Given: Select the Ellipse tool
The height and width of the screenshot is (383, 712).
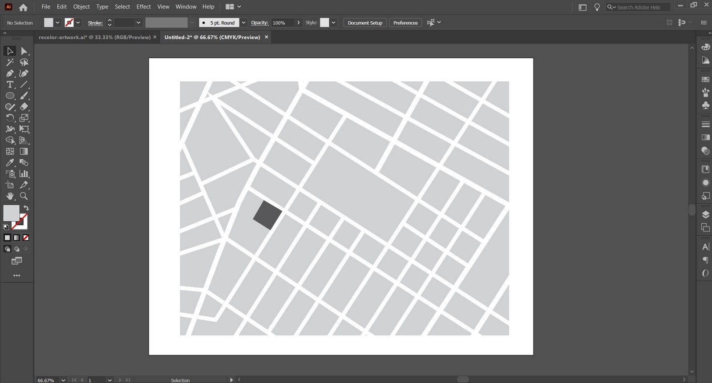Looking at the screenshot, I should pyautogui.click(x=10, y=96).
